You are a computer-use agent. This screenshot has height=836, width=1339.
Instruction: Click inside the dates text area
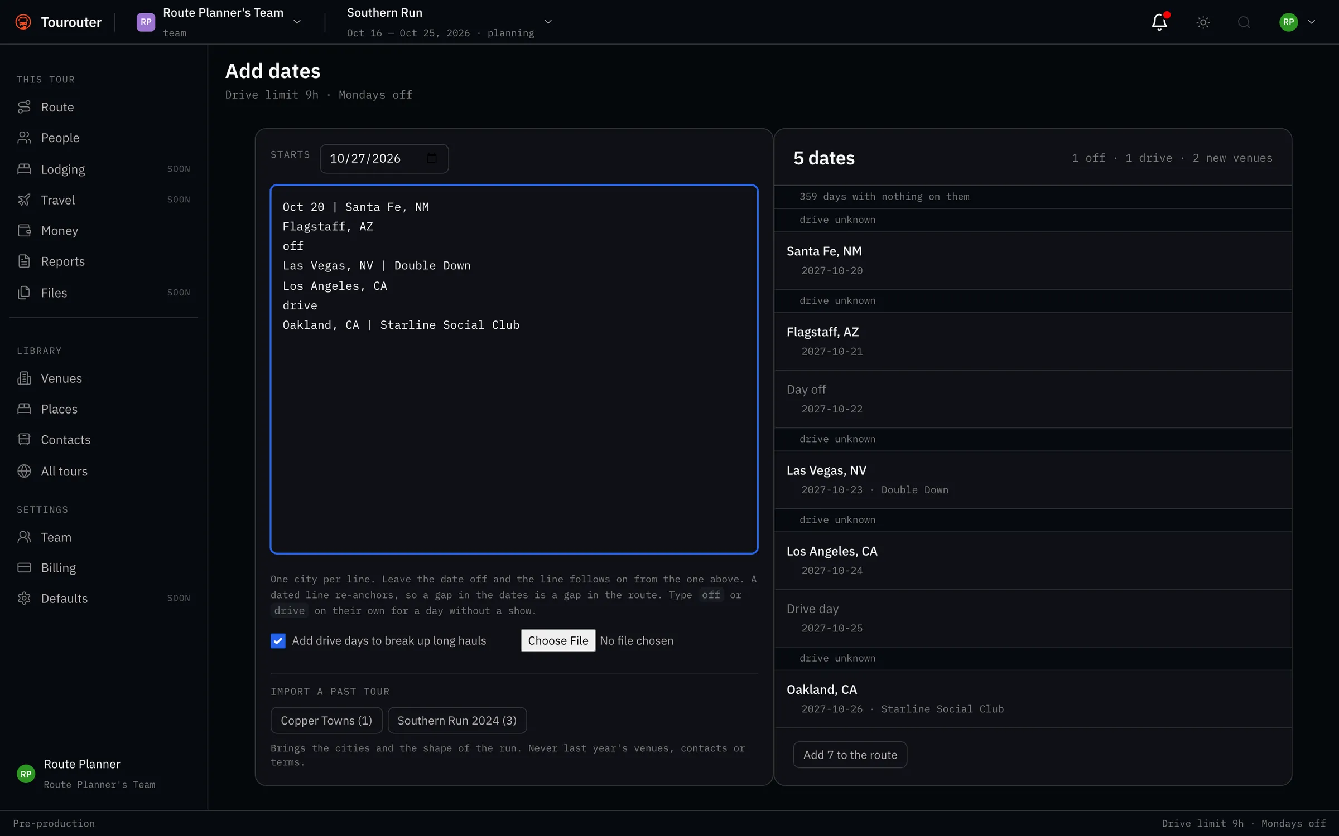514,369
